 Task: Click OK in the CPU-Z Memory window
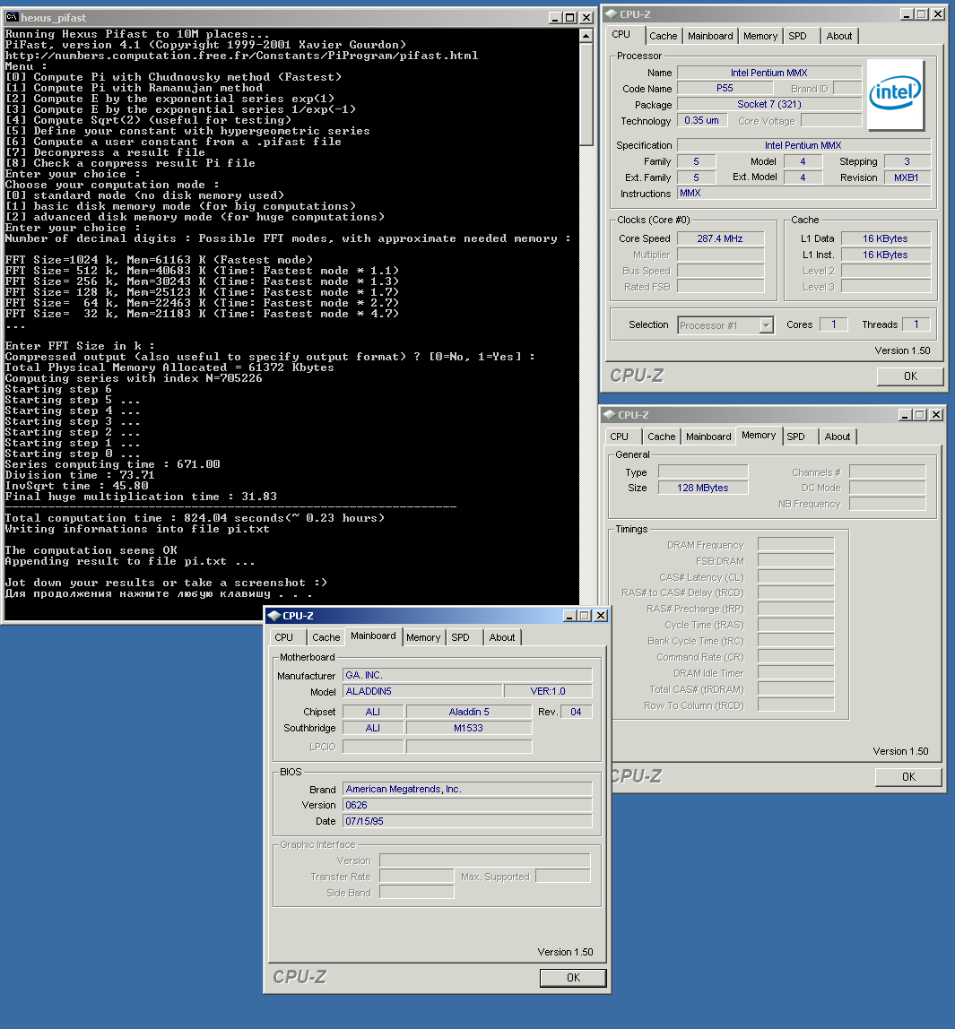point(908,776)
